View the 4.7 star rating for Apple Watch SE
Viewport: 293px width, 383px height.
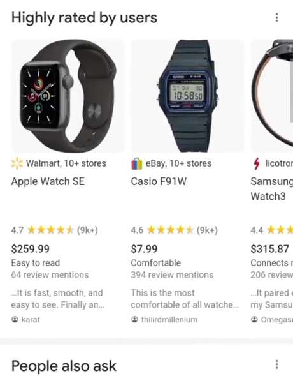click(54, 230)
